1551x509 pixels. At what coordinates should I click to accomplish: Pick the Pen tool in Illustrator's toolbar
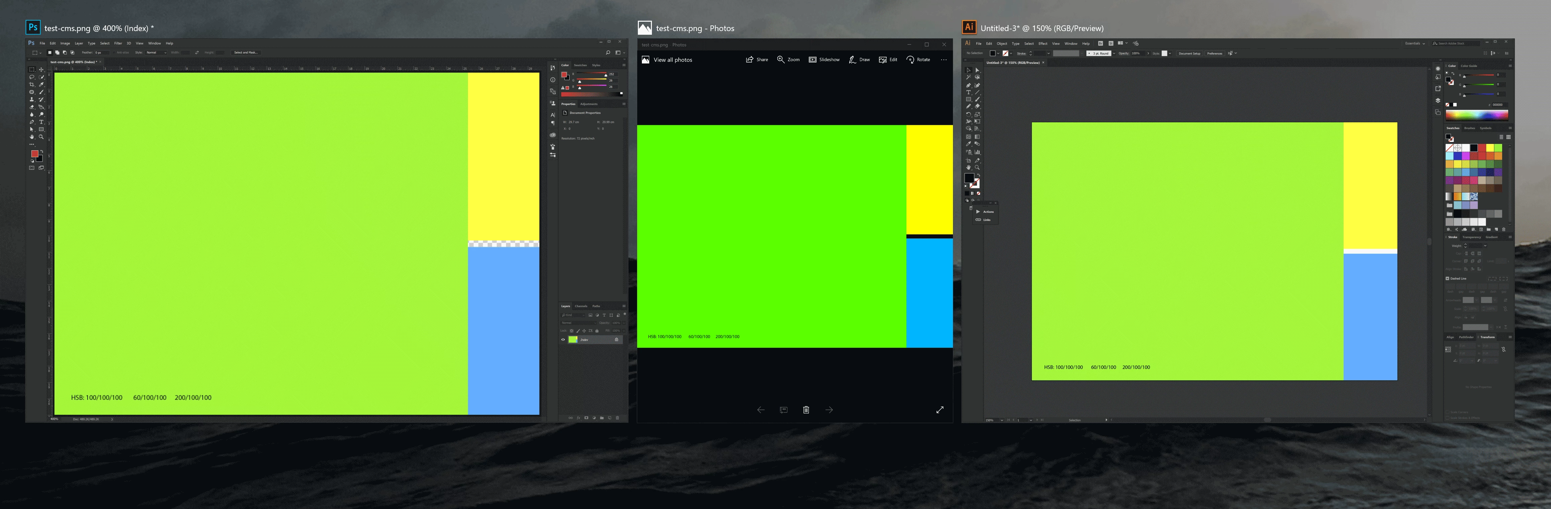pos(968,85)
